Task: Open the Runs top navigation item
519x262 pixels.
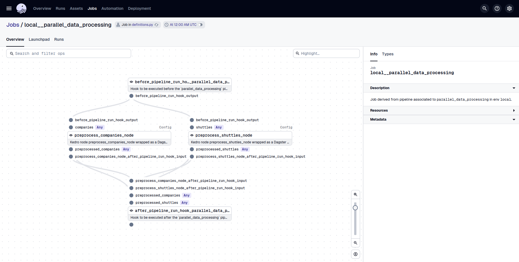Action: coord(60,8)
